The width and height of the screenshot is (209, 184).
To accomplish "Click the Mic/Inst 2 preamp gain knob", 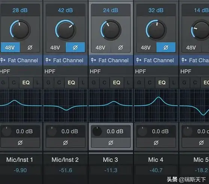I will (65, 30).
